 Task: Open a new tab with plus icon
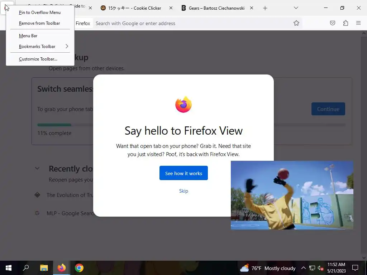pyautogui.click(x=265, y=8)
